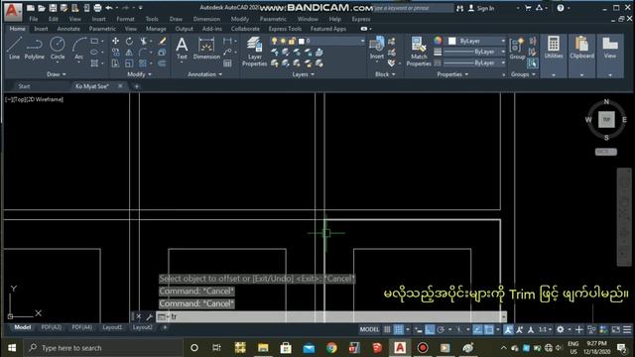
Task: Select the Mirror tool in Modify panel
Action: tap(129, 53)
